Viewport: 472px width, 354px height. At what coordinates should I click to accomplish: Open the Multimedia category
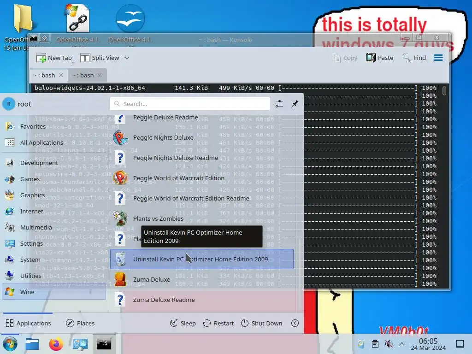tap(53, 227)
